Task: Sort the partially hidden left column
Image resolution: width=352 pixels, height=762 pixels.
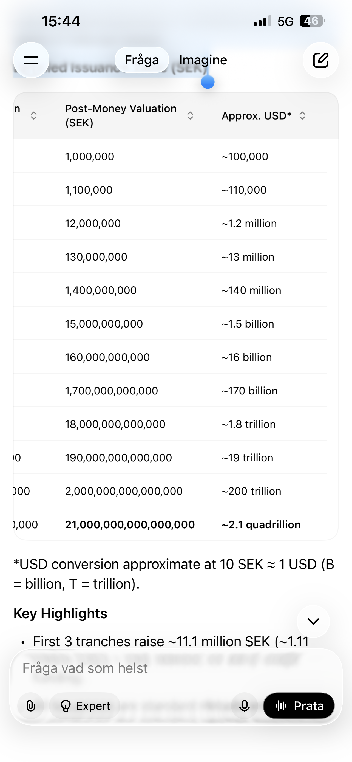Action: tap(34, 116)
